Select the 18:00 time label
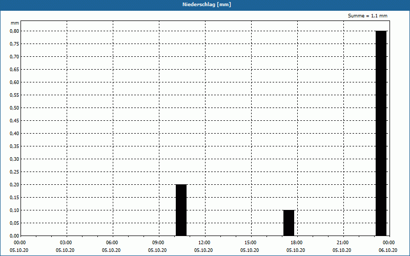 click(x=297, y=243)
